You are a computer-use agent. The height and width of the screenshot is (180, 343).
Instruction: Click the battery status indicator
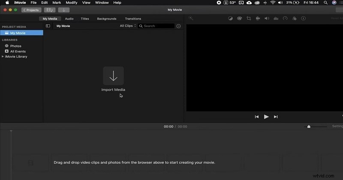(x=293, y=3)
